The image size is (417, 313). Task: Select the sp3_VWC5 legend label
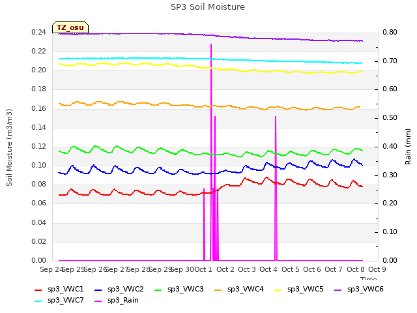306,290
